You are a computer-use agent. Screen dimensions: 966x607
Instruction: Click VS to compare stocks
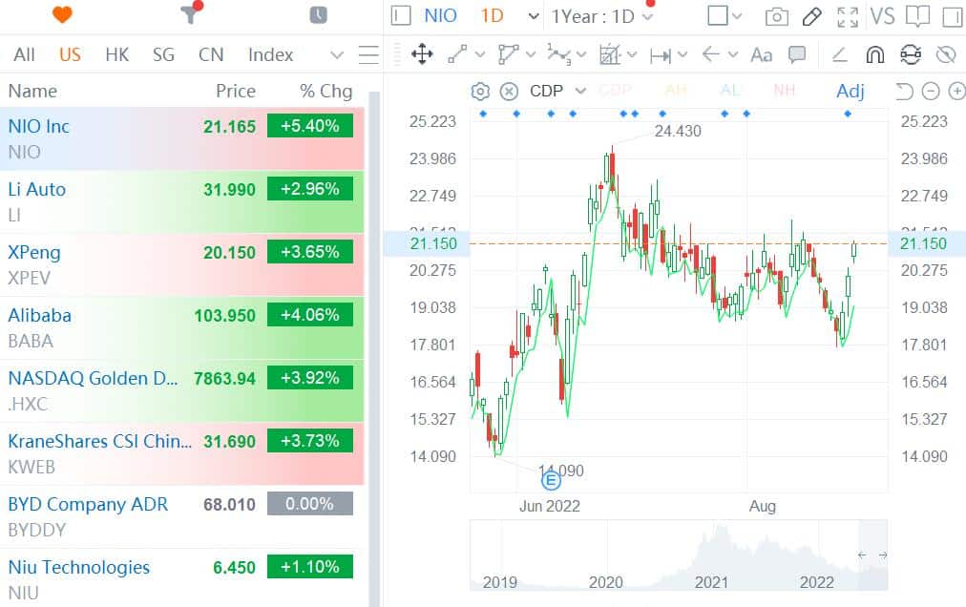point(883,16)
